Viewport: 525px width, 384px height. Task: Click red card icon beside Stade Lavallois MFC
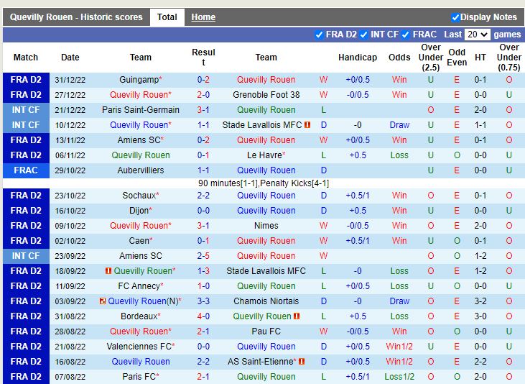click(x=307, y=125)
